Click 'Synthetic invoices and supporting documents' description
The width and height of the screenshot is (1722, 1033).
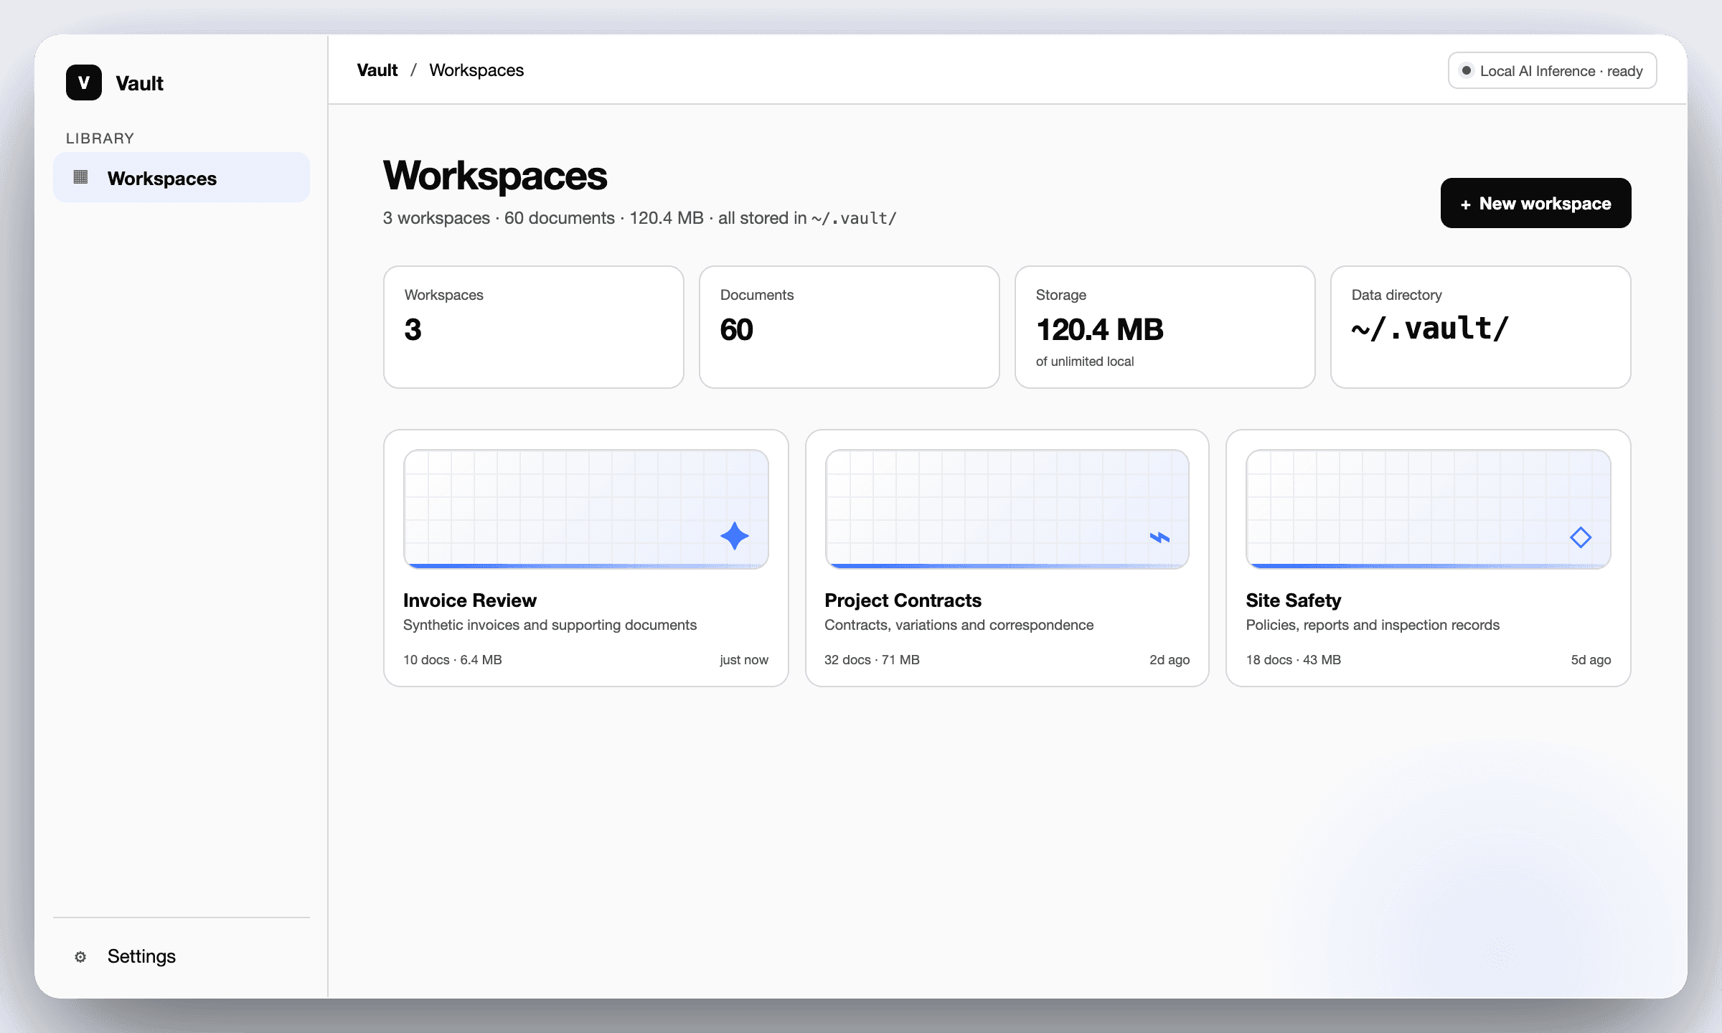[550, 625]
